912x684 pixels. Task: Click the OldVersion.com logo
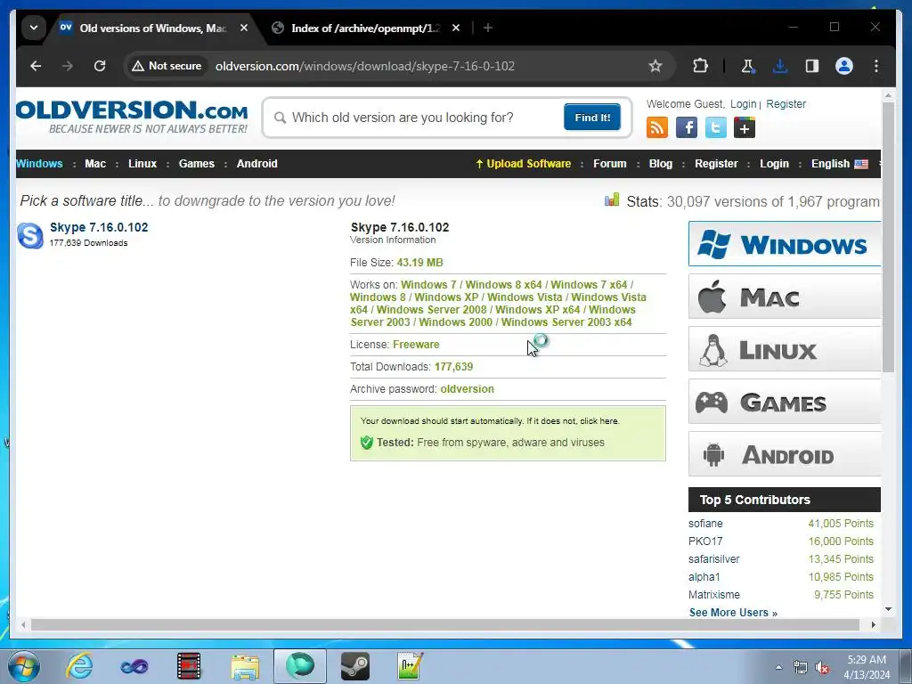coord(132,117)
